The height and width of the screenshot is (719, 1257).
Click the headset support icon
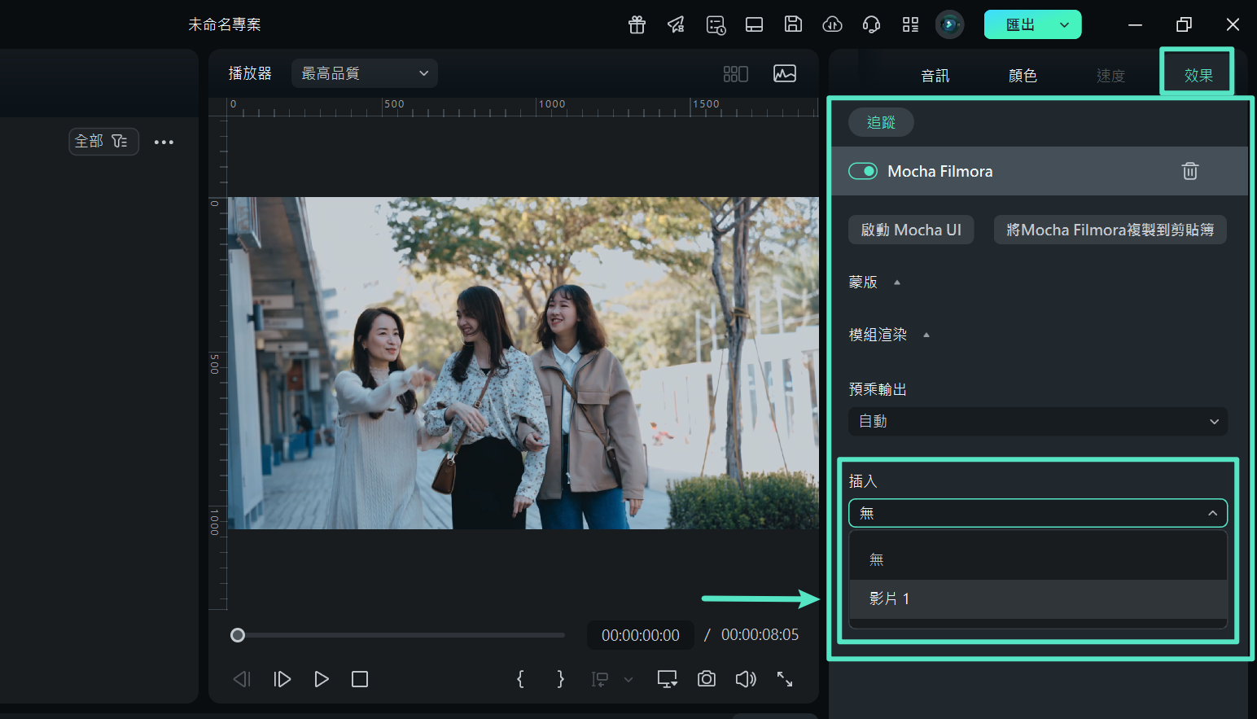[871, 24]
